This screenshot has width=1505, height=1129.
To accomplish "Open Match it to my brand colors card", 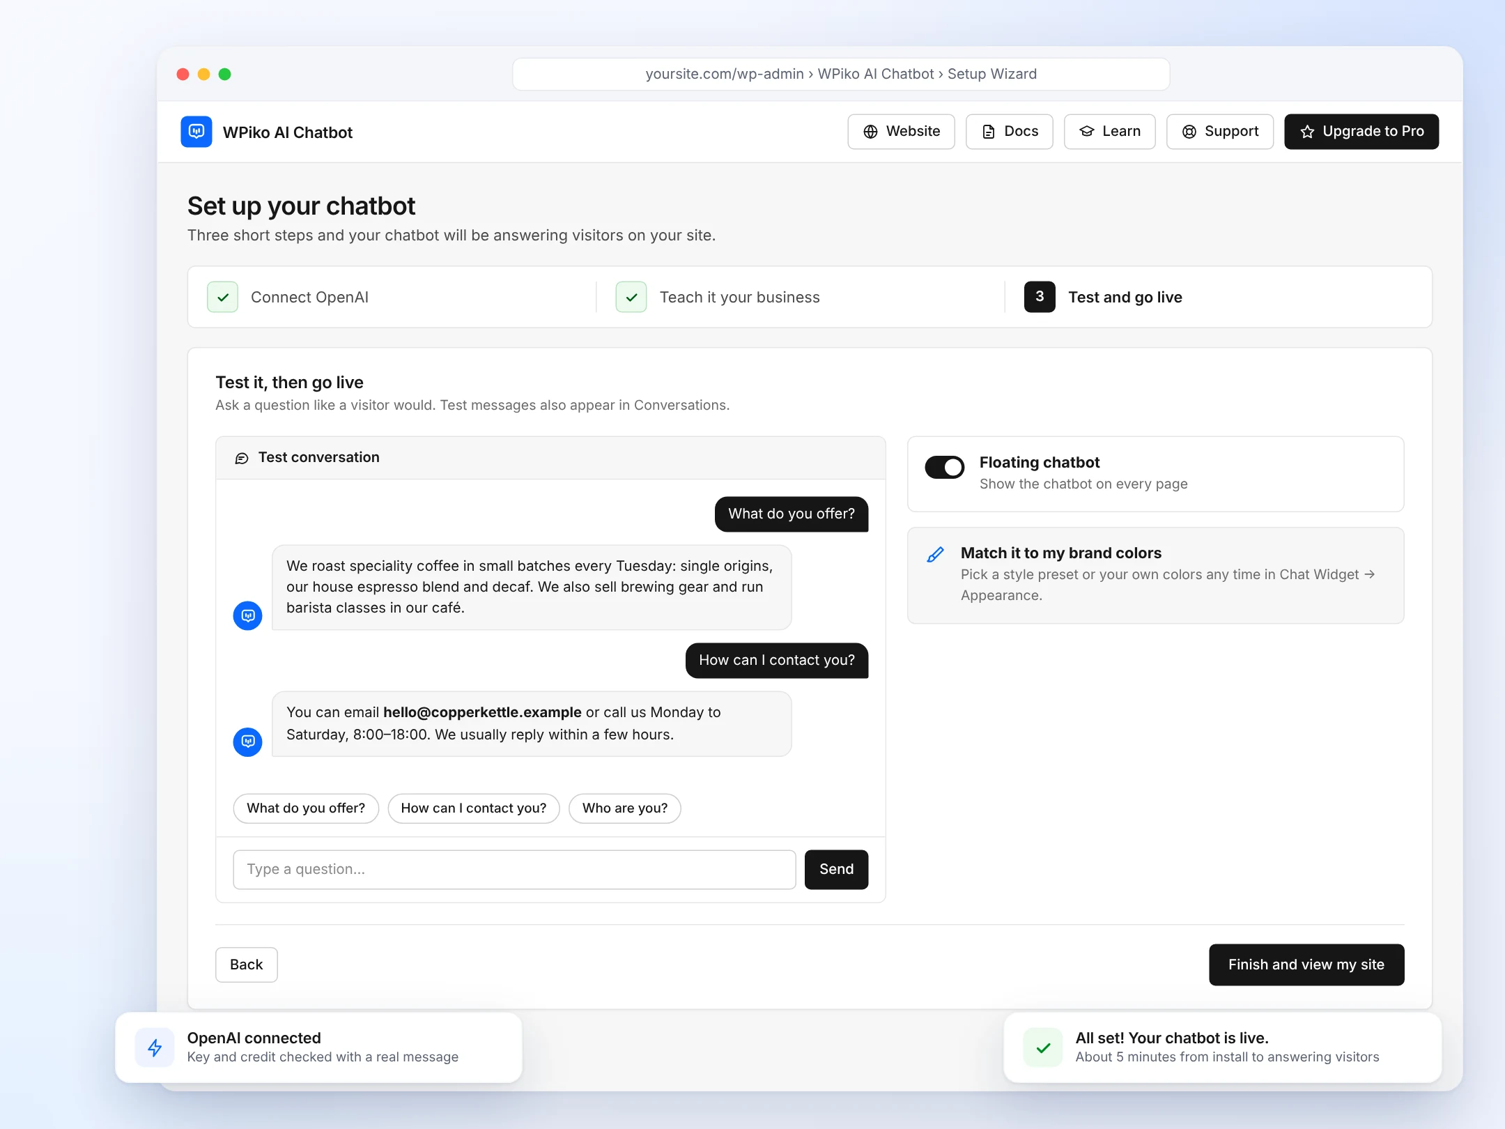I will pyautogui.click(x=1155, y=575).
